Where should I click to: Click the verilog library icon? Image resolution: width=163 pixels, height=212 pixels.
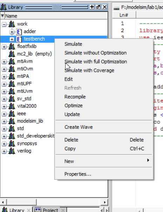click(12, 151)
